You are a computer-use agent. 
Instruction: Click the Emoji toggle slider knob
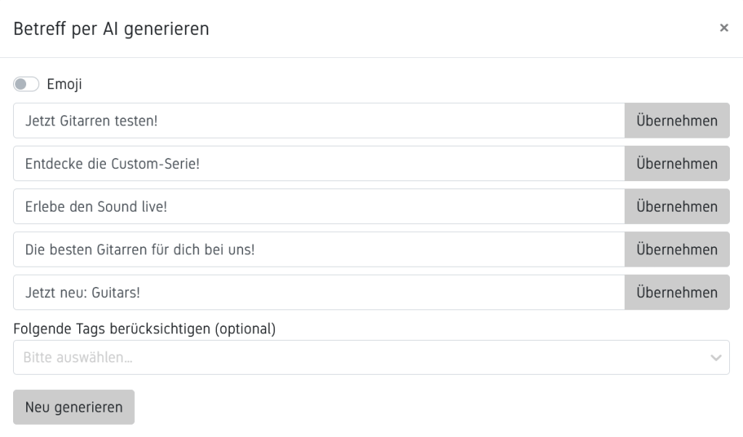(21, 84)
